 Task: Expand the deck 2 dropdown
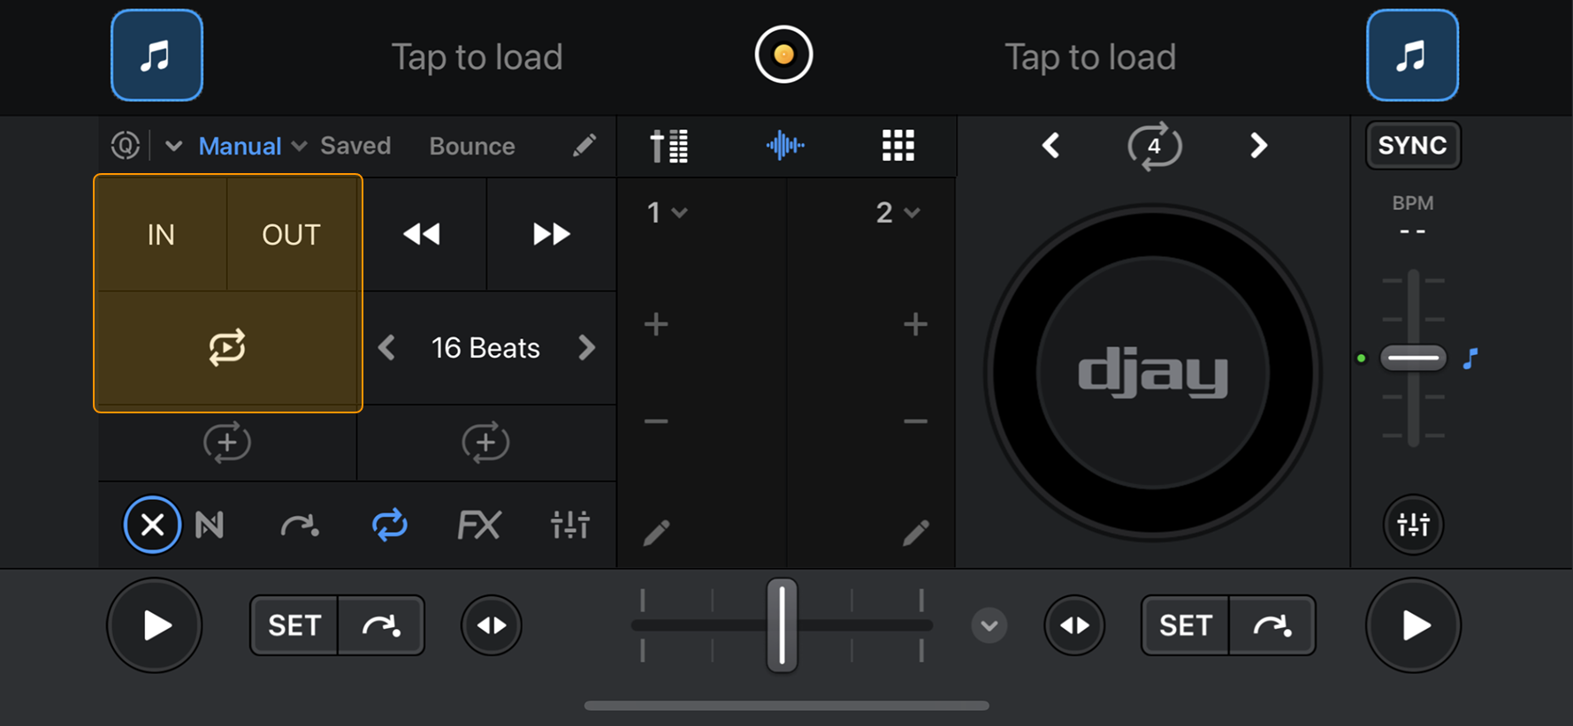pos(898,213)
